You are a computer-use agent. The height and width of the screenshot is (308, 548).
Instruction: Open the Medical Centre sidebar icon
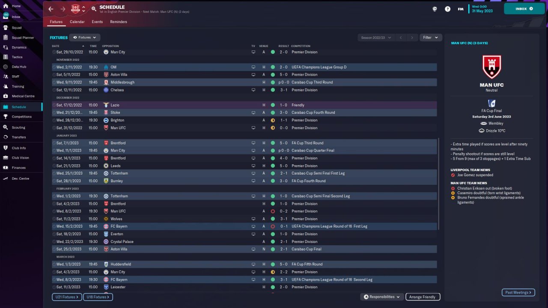pos(6,96)
